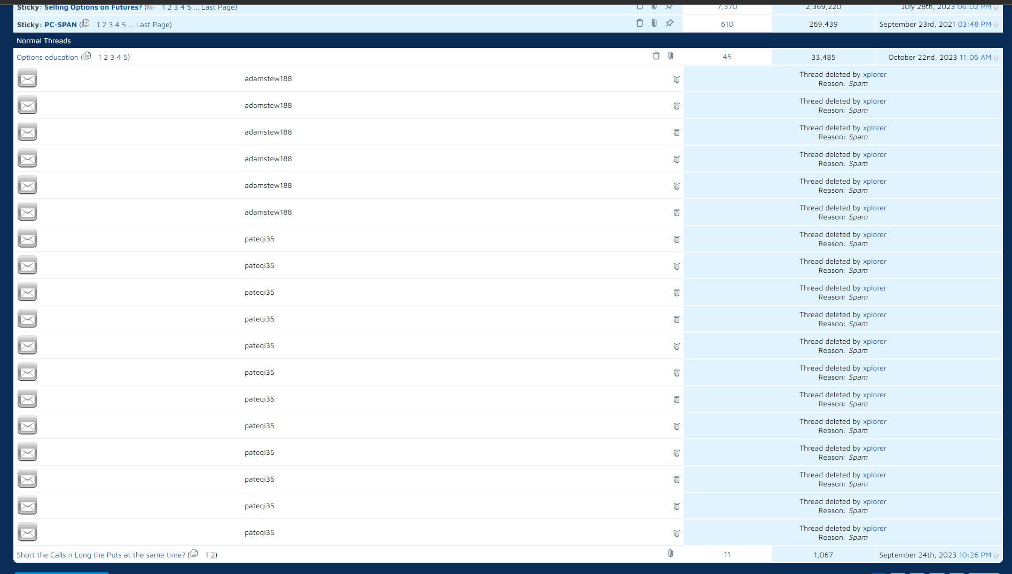Click paperclip icon in Short the Calls row
The height and width of the screenshot is (574, 1012).
pyautogui.click(x=671, y=553)
